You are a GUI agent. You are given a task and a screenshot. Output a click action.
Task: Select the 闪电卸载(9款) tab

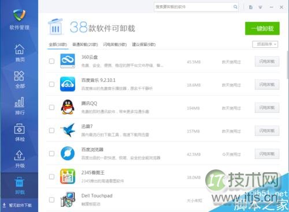click(x=115, y=44)
